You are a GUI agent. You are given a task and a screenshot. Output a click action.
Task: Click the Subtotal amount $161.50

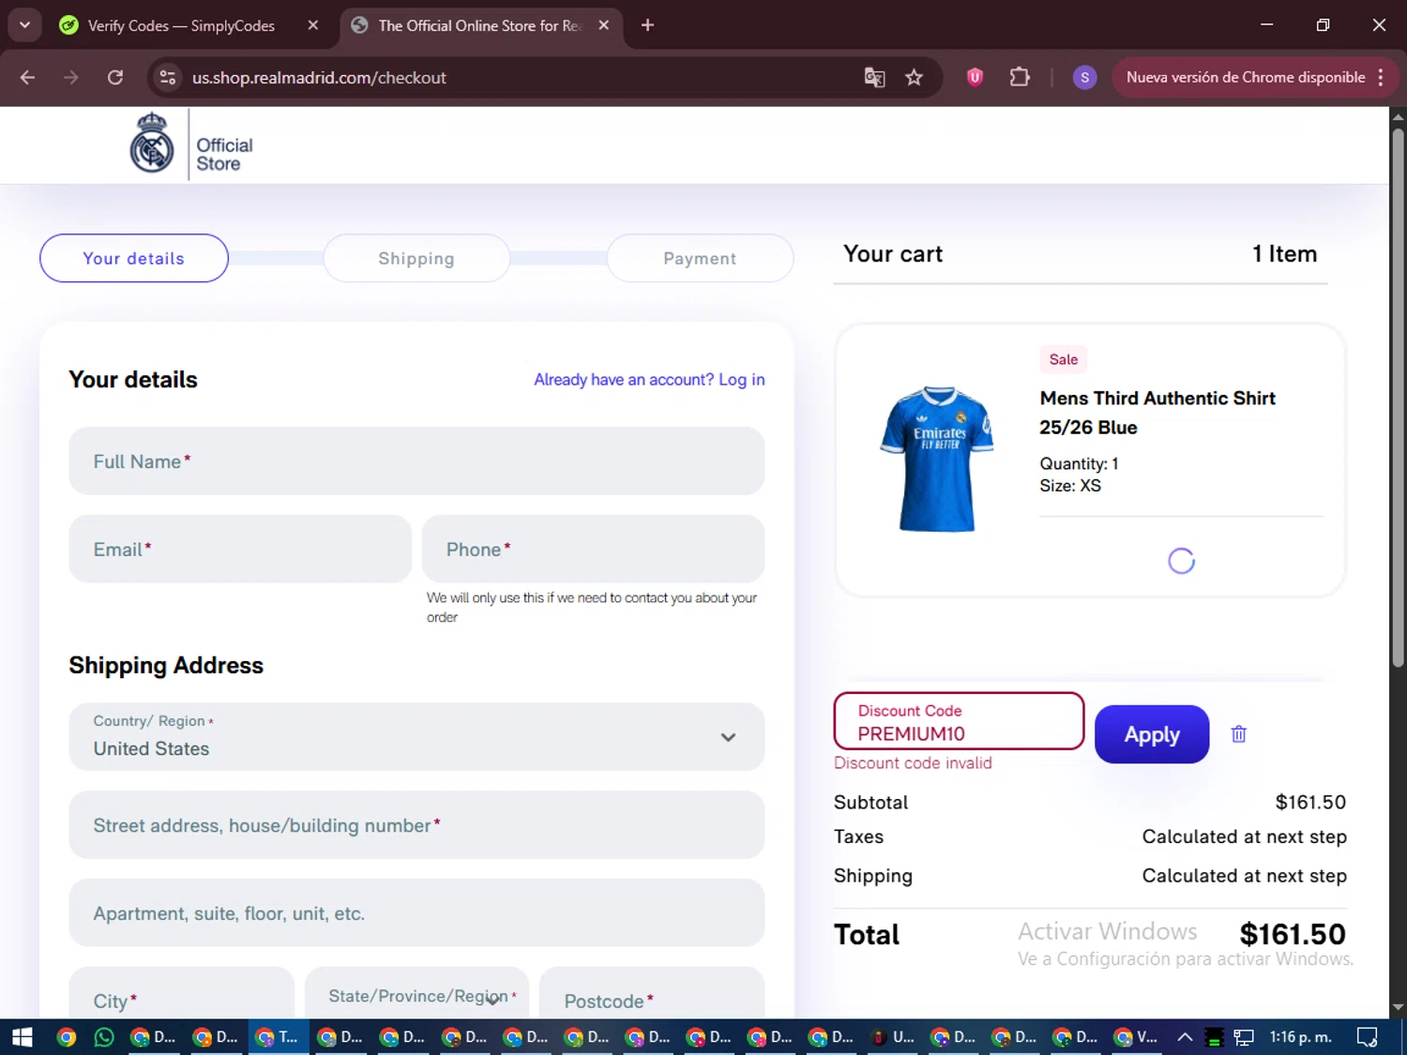[x=1310, y=803]
